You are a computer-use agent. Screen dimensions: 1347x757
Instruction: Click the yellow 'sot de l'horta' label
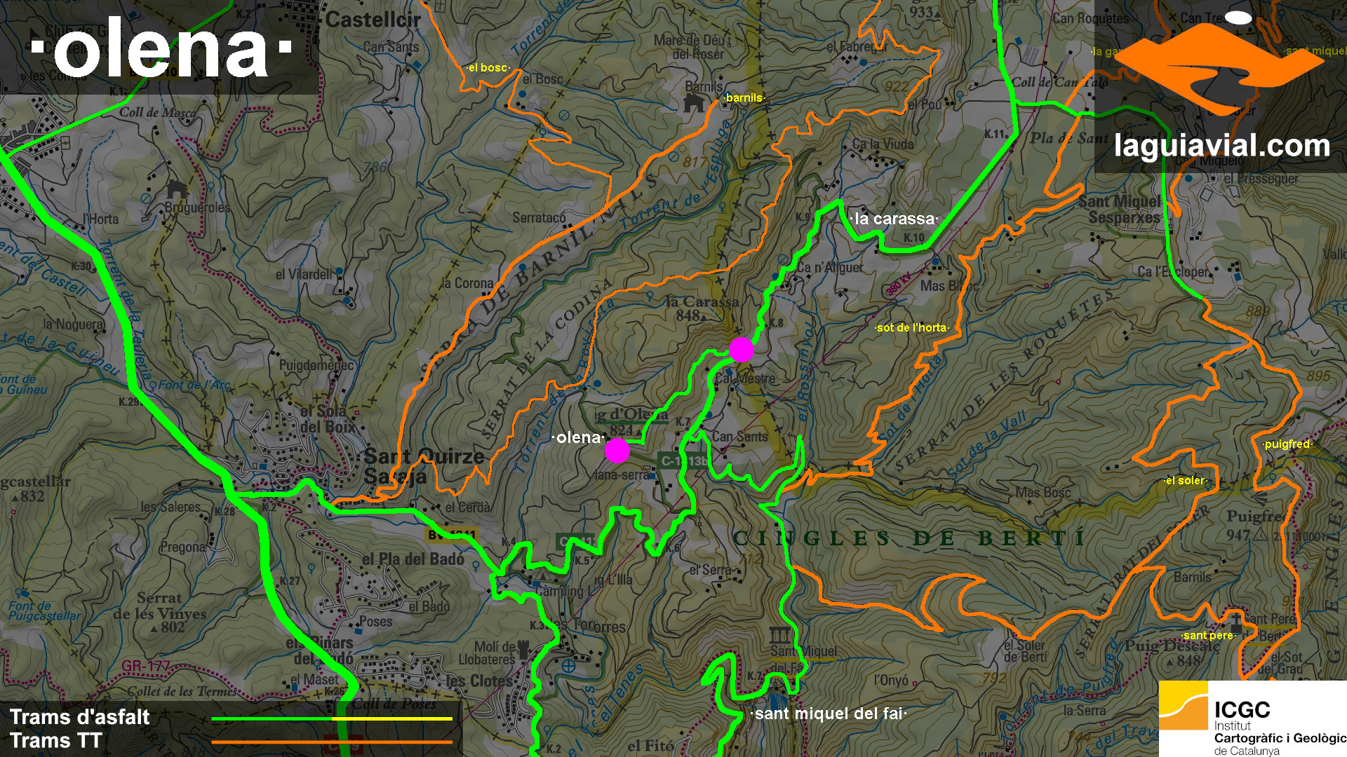tap(912, 327)
